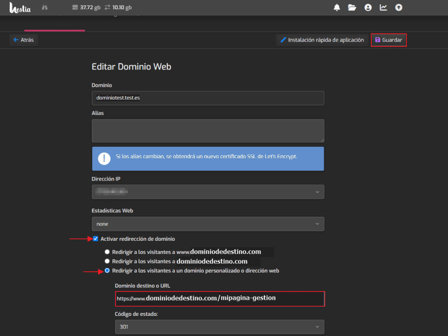The height and width of the screenshot is (336, 448).
Task: Click the Hestia logo
Action: [x=20, y=8]
